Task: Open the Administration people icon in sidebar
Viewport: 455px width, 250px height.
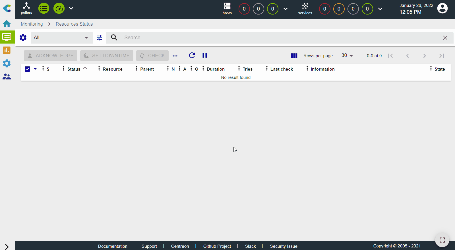Action: pyautogui.click(x=7, y=77)
